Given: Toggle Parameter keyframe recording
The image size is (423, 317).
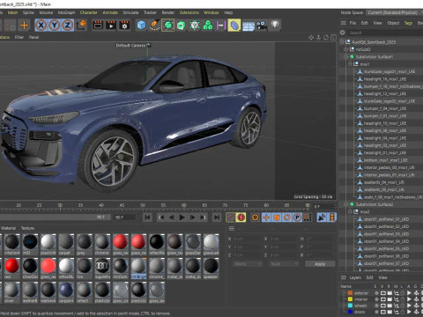Looking at the screenshot, I should [x=297, y=217].
